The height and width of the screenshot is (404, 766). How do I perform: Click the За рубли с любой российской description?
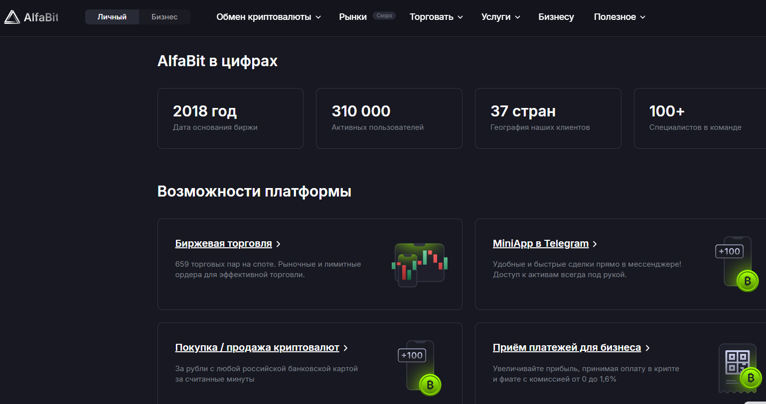point(267,374)
